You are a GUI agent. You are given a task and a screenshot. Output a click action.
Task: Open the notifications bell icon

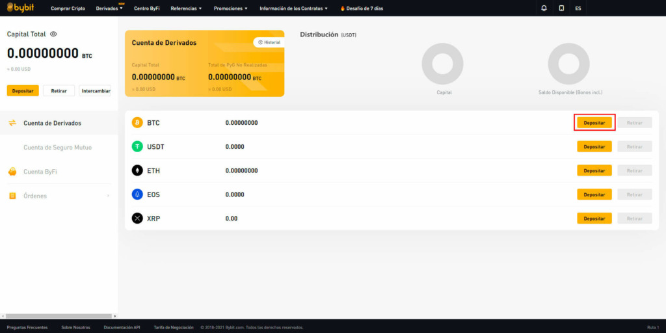(x=544, y=8)
